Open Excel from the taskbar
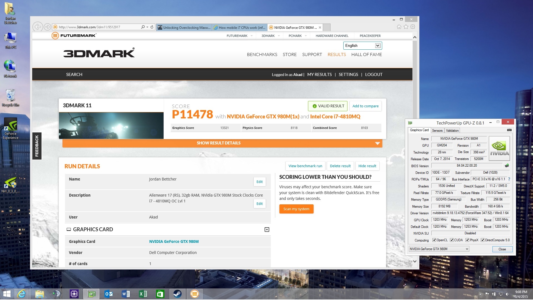Viewport: 533px width, 300px height. pyautogui.click(x=143, y=294)
